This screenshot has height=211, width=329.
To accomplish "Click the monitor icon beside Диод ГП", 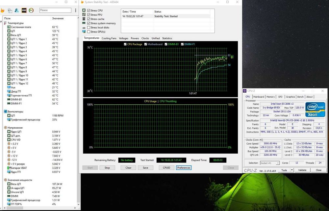I will click(x=9, y=91).
